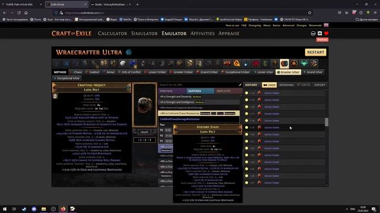The width and height of the screenshot is (380, 213).
Task: Select history state marker for step +23
Action: tap(246, 155)
